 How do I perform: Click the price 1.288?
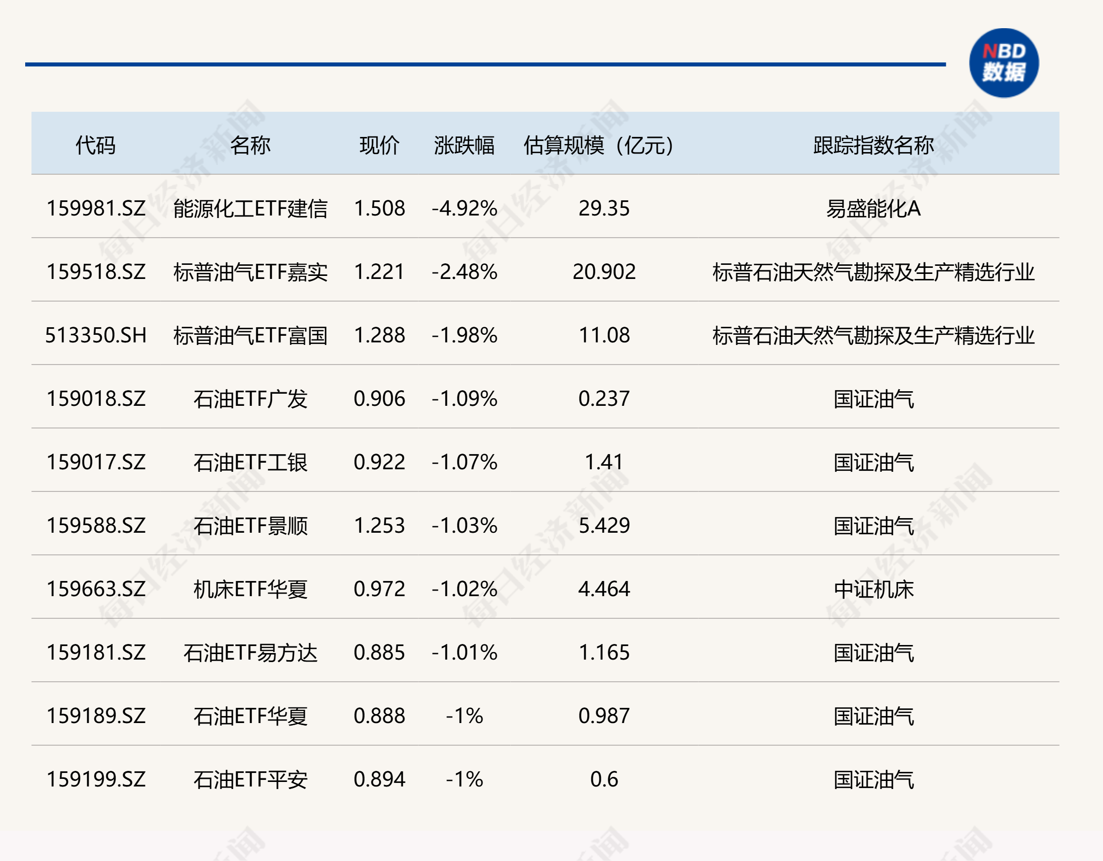(379, 335)
